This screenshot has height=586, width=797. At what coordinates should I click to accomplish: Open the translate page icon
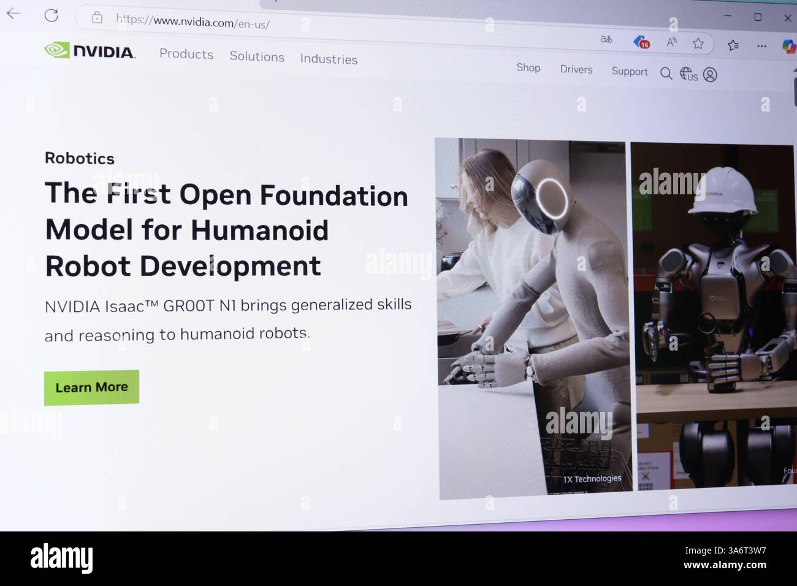click(606, 39)
